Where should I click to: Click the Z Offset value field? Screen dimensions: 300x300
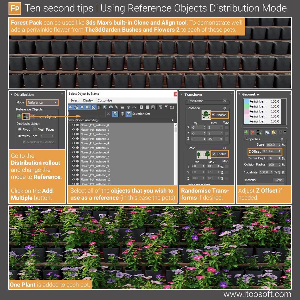pyautogui.click(x=272, y=151)
